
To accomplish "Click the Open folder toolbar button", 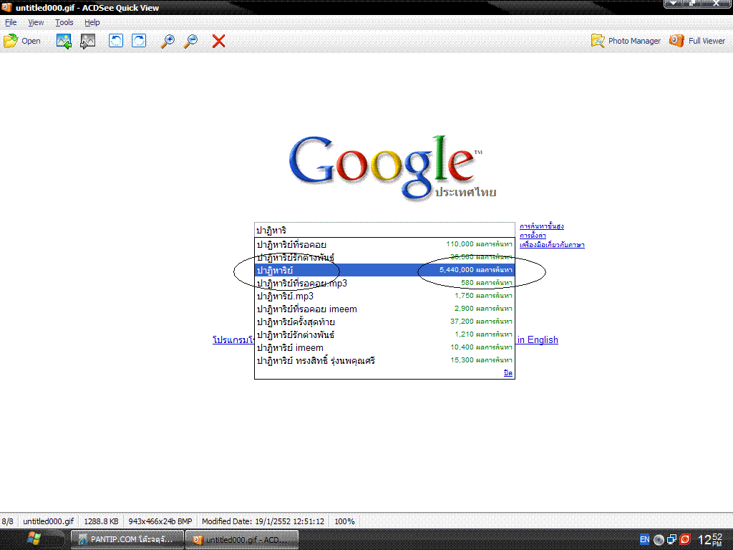I will (x=22, y=41).
